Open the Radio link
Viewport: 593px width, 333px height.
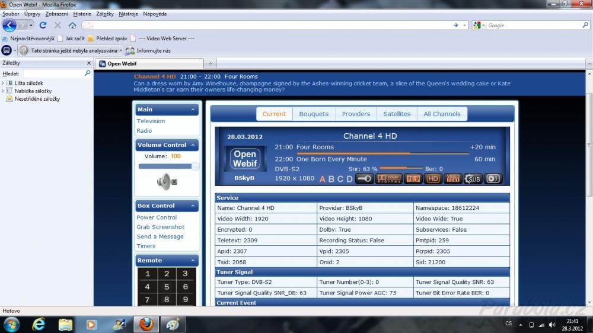pyautogui.click(x=144, y=131)
